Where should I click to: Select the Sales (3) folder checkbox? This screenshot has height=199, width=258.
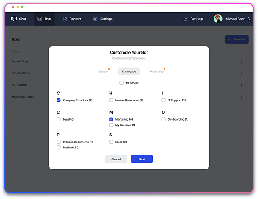tap(111, 142)
